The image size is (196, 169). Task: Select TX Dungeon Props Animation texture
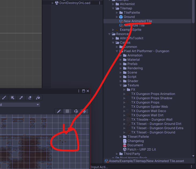tap(153, 94)
